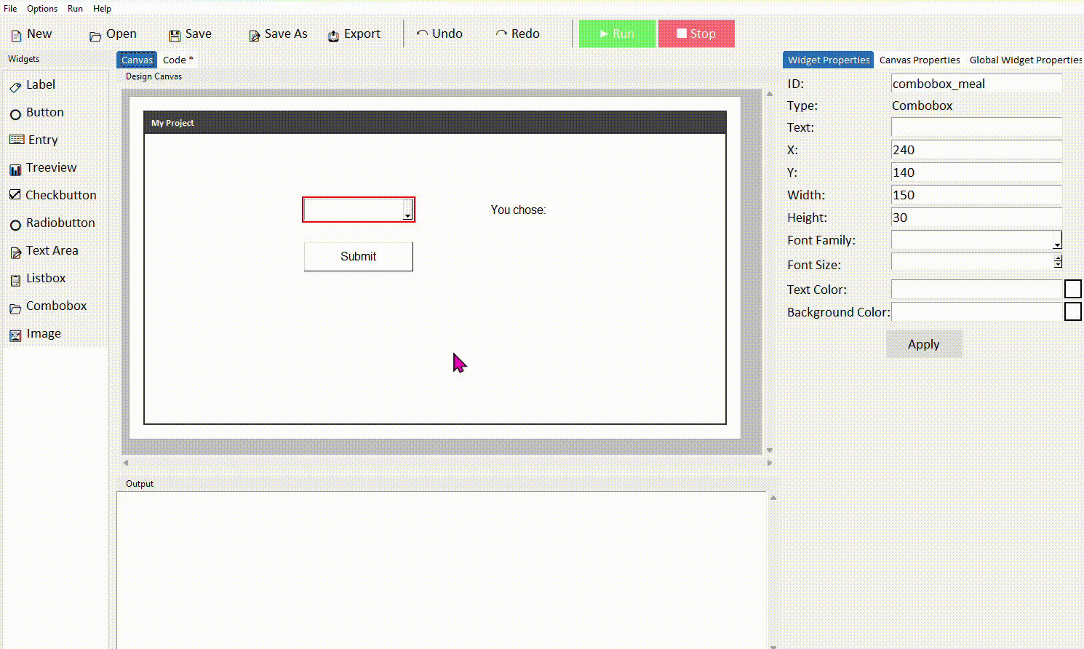Select the Label widget tool
The height and width of the screenshot is (649, 1084).
pyautogui.click(x=41, y=84)
